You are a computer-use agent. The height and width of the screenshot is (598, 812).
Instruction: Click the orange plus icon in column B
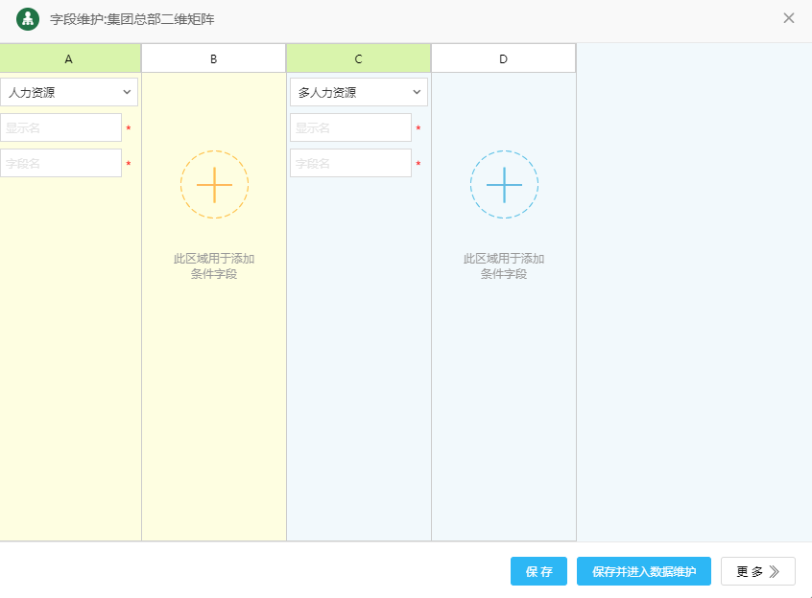click(214, 184)
